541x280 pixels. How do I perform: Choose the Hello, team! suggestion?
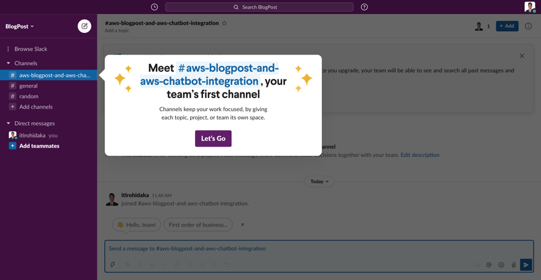[137, 225]
